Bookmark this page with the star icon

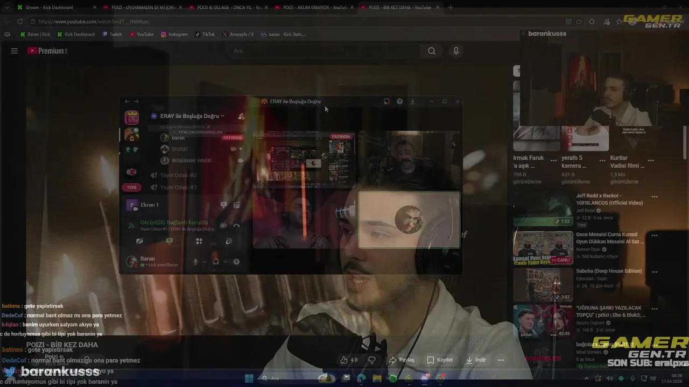(x=579, y=21)
